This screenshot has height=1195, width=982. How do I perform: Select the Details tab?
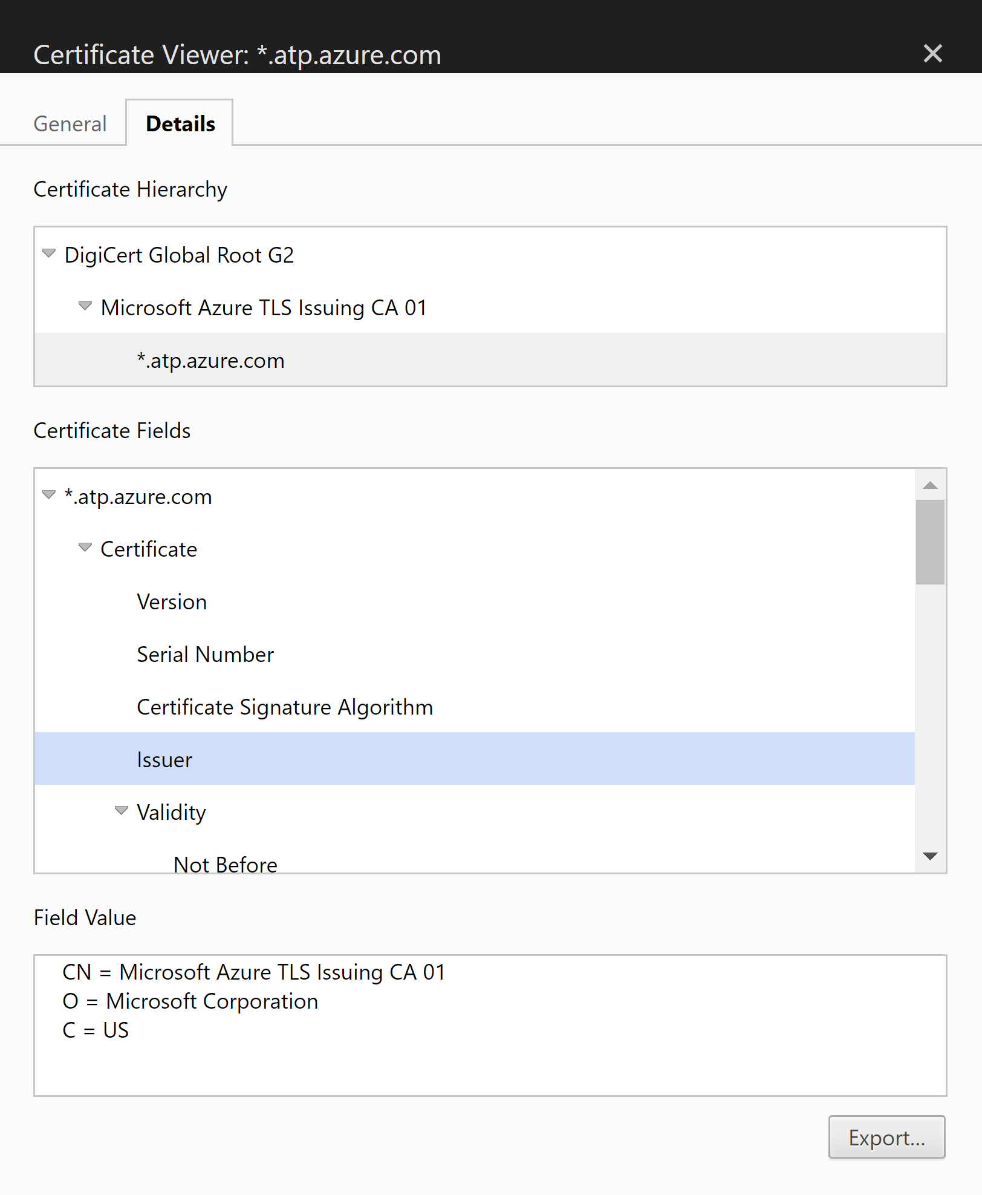(180, 124)
